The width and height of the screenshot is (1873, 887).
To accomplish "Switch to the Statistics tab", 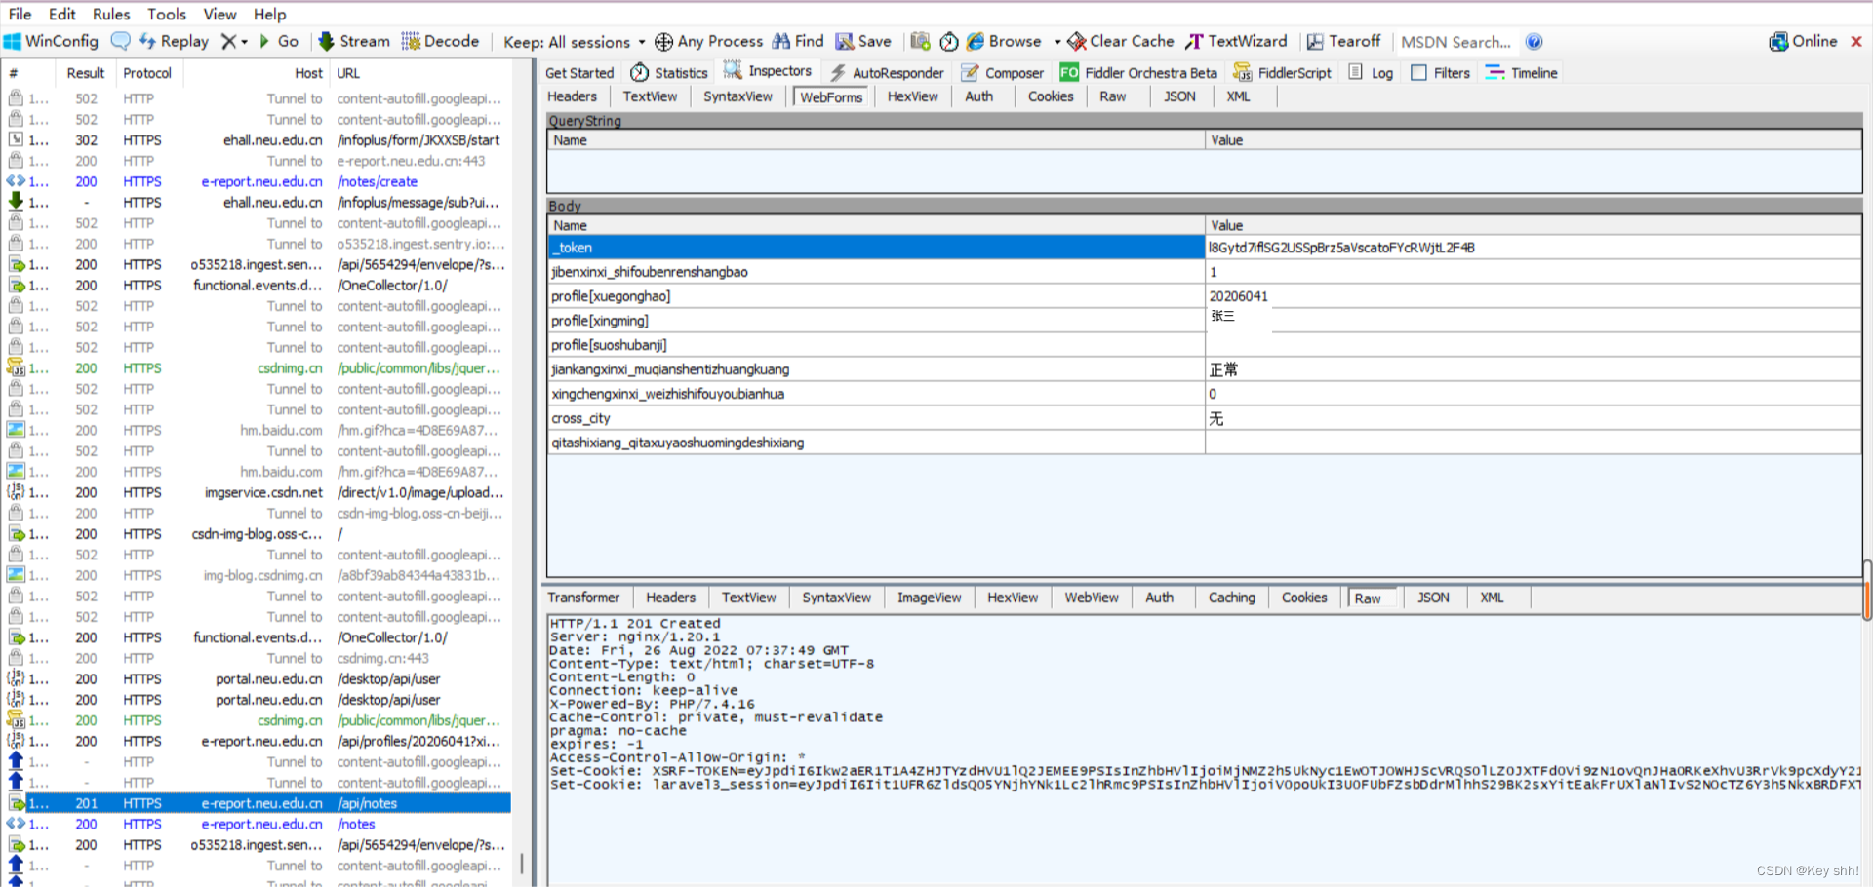I will [669, 73].
